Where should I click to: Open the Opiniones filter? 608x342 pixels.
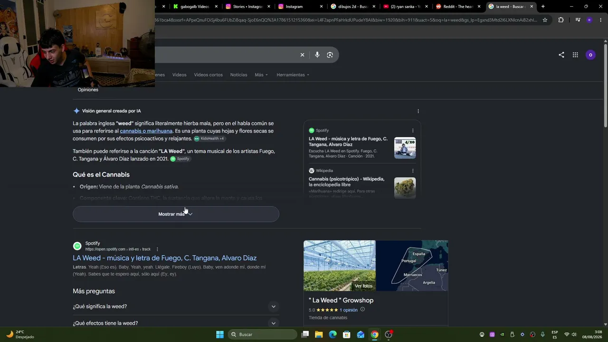click(x=88, y=90)
